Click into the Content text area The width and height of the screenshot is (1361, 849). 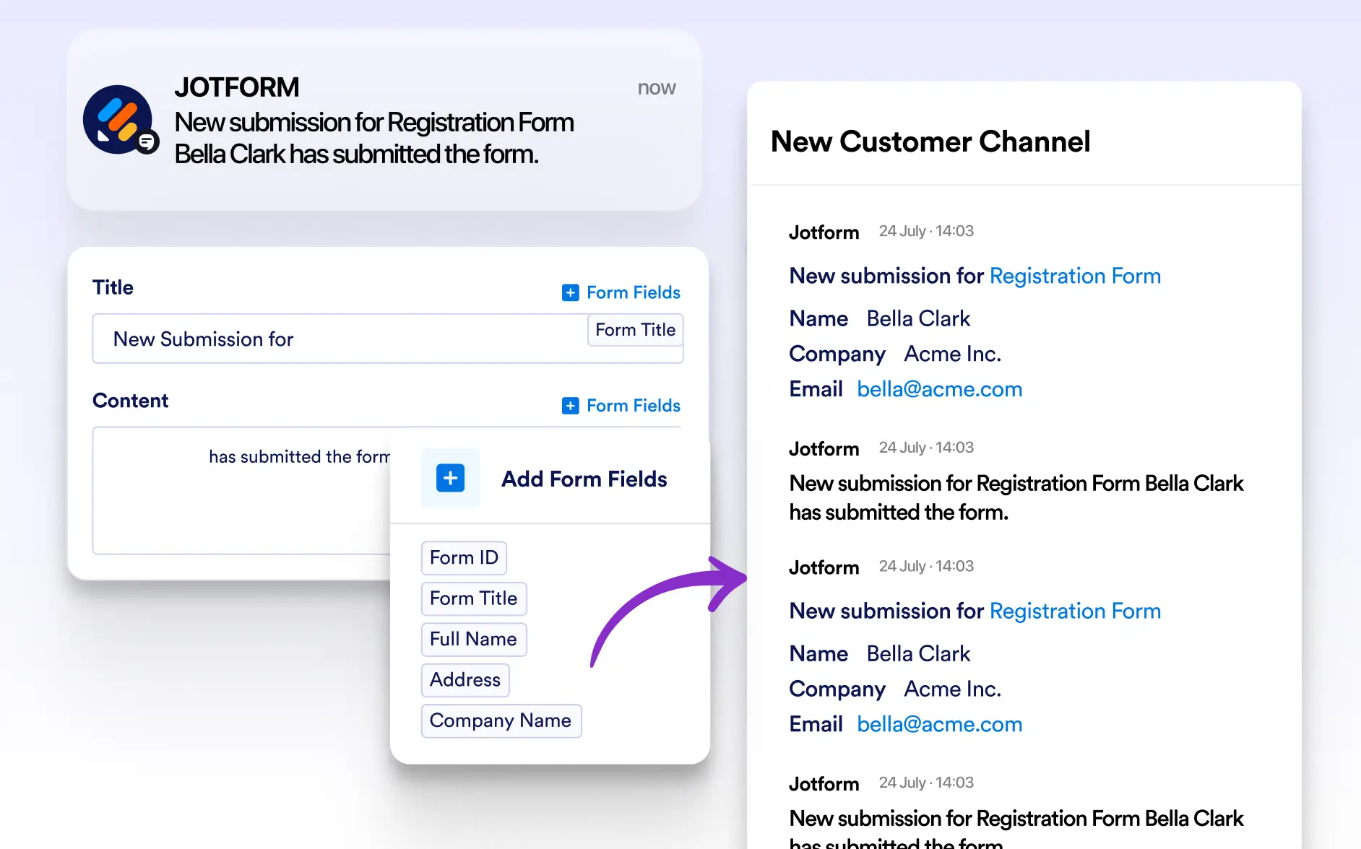[242, 491]
